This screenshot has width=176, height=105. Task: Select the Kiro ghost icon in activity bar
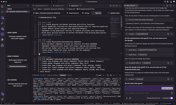pyautogui.click(x=2, y=34)
